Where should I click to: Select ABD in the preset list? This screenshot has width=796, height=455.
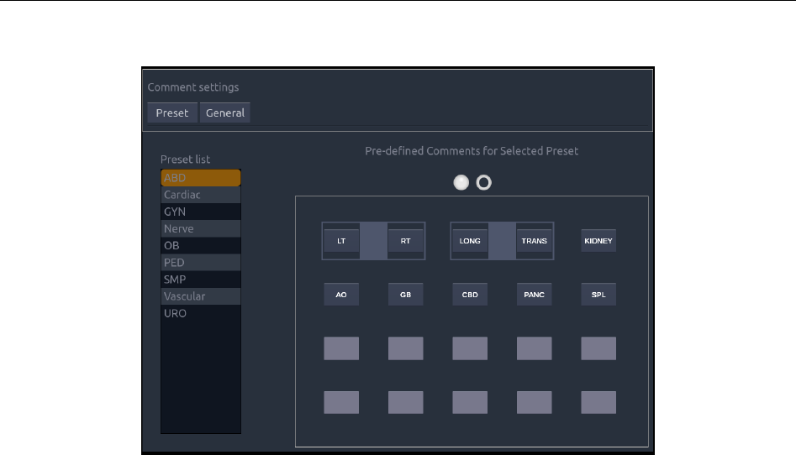(201, 177)
